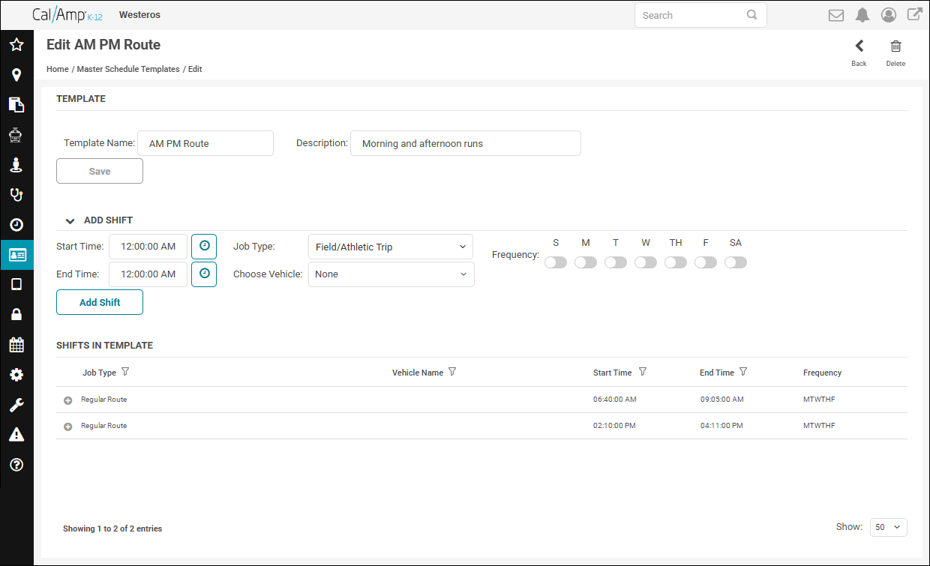The image size is (930, 566).
Task: Click the 02:10:00 PM start time cell
Action: tap(614, 426)
